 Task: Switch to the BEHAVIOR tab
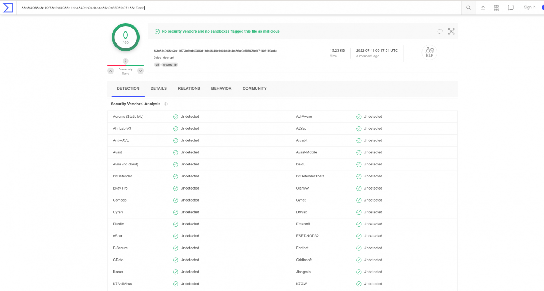click(x=221, y=89)
